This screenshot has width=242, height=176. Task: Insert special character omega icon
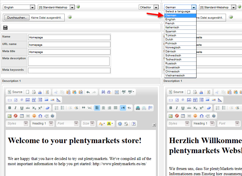40,116
